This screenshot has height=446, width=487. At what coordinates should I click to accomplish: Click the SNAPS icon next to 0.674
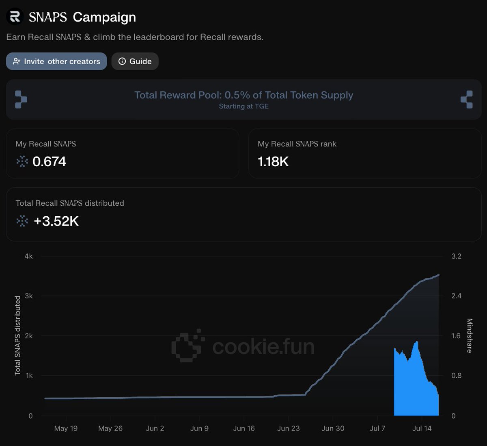coord(22,162)
